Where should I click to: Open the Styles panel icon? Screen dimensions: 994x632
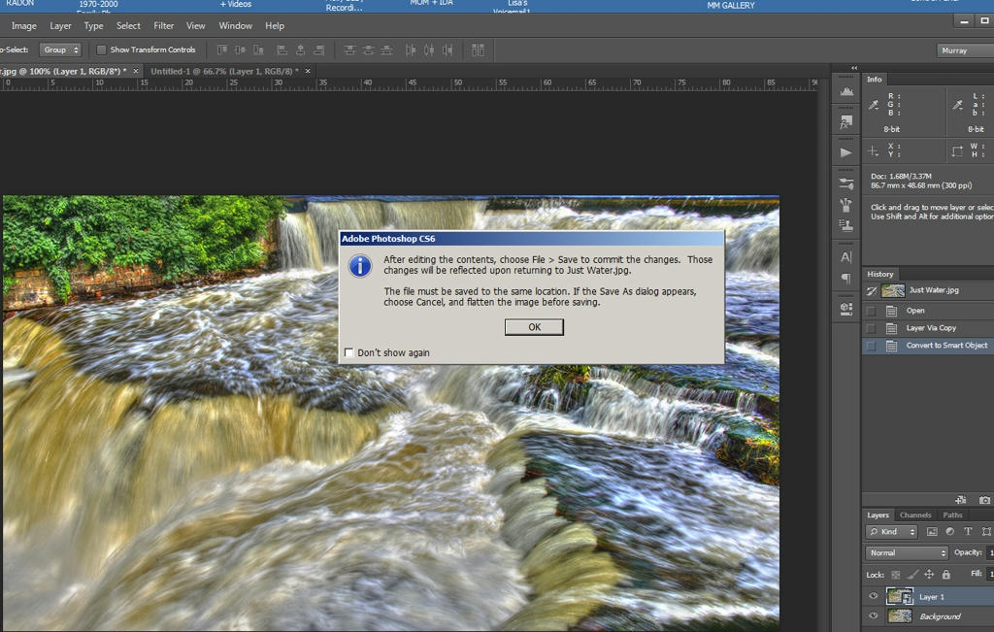click(x=846, y=121)
